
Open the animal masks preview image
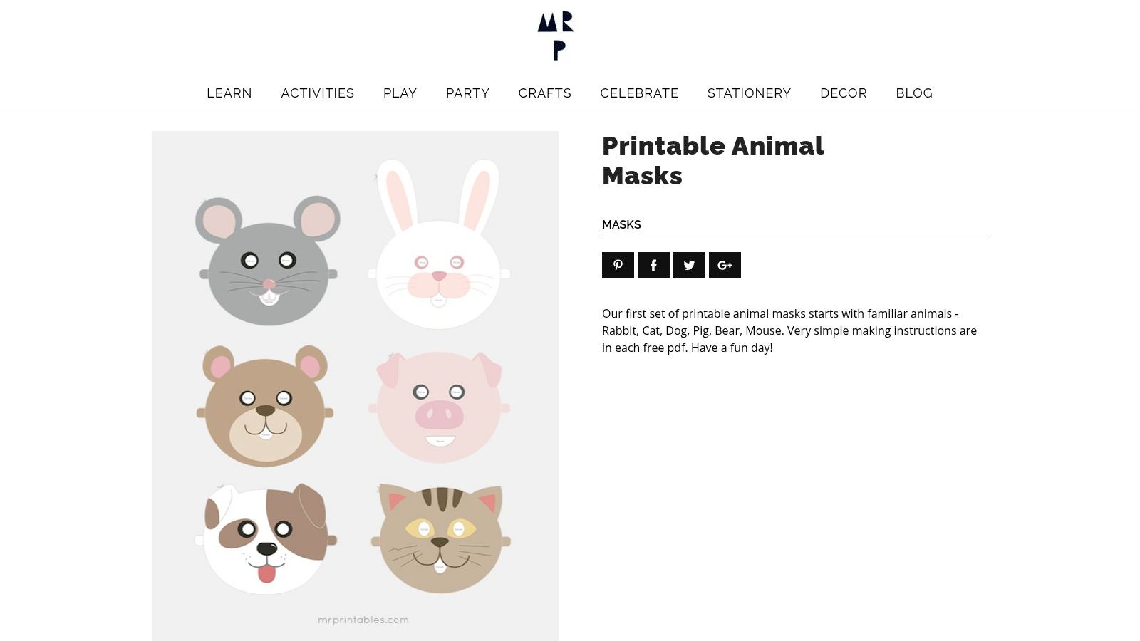(x=355, y=385)
